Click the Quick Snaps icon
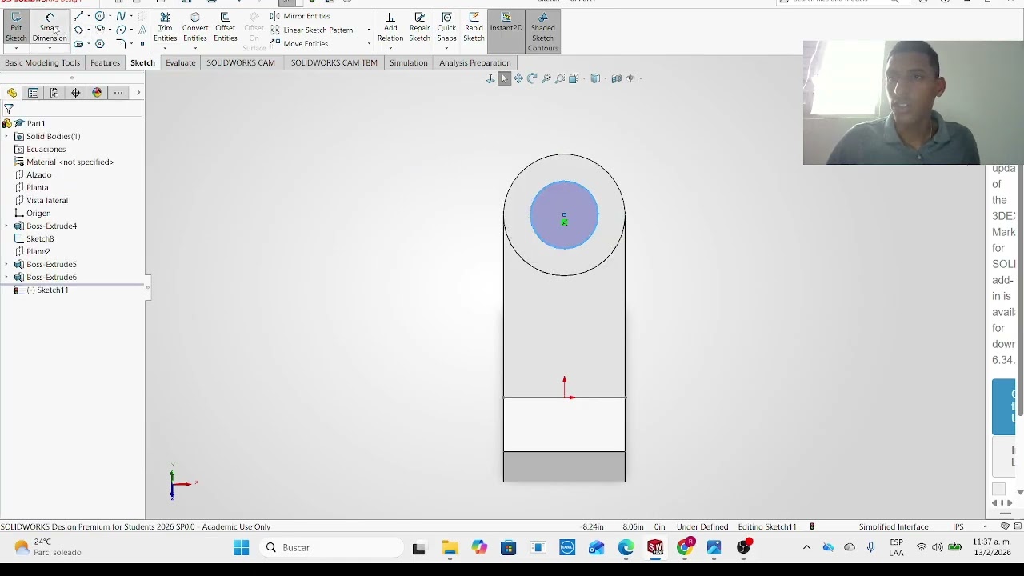This screenshot has width=1024, height=576. coord(446,27)
